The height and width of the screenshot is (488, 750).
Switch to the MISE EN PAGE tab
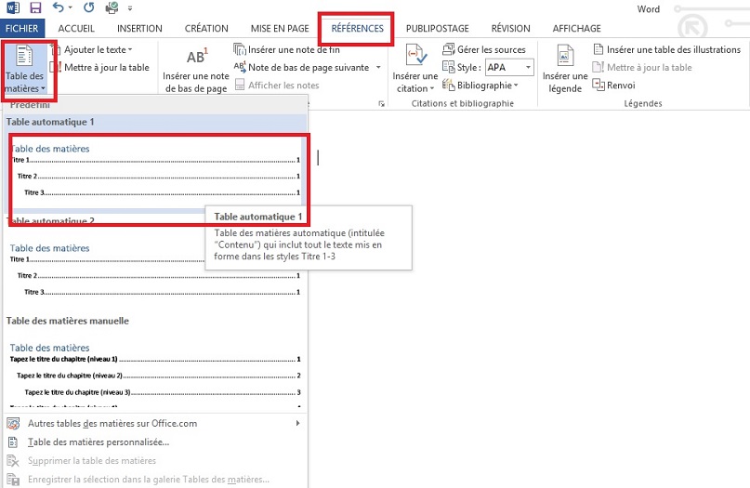(280, 28)
